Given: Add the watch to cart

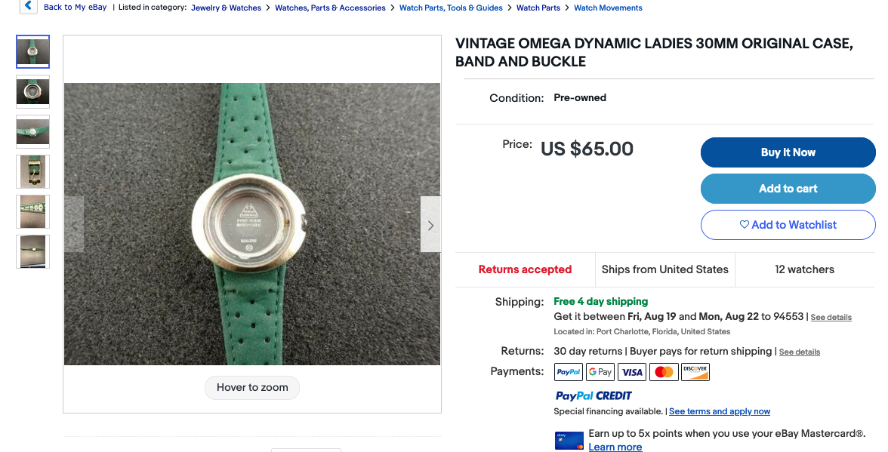Looking at the screenshot, I should (788, 189).
